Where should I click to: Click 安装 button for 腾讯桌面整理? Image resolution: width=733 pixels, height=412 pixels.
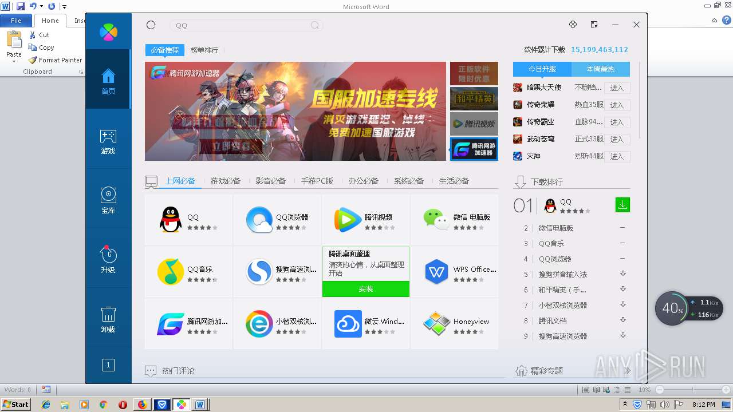366,289
